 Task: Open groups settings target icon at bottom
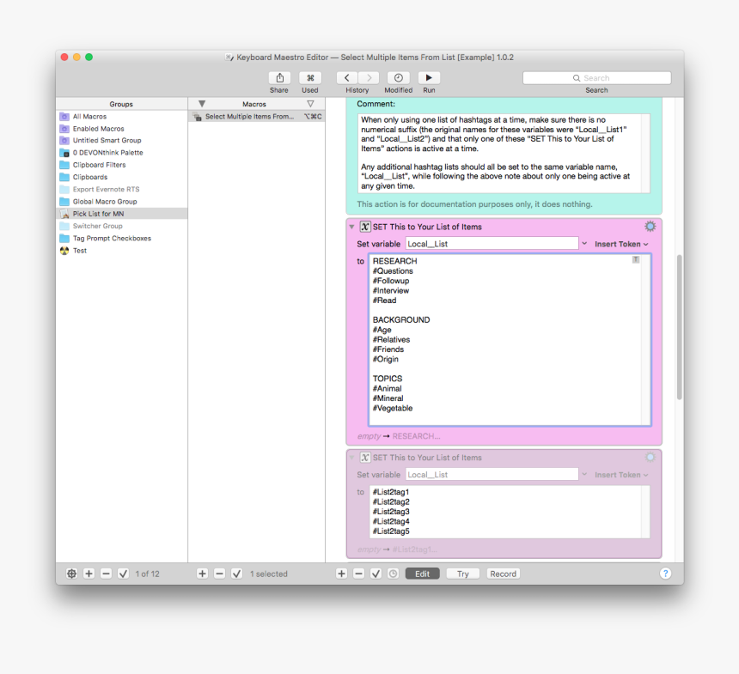pyautogui.click(x=71, y=574)
